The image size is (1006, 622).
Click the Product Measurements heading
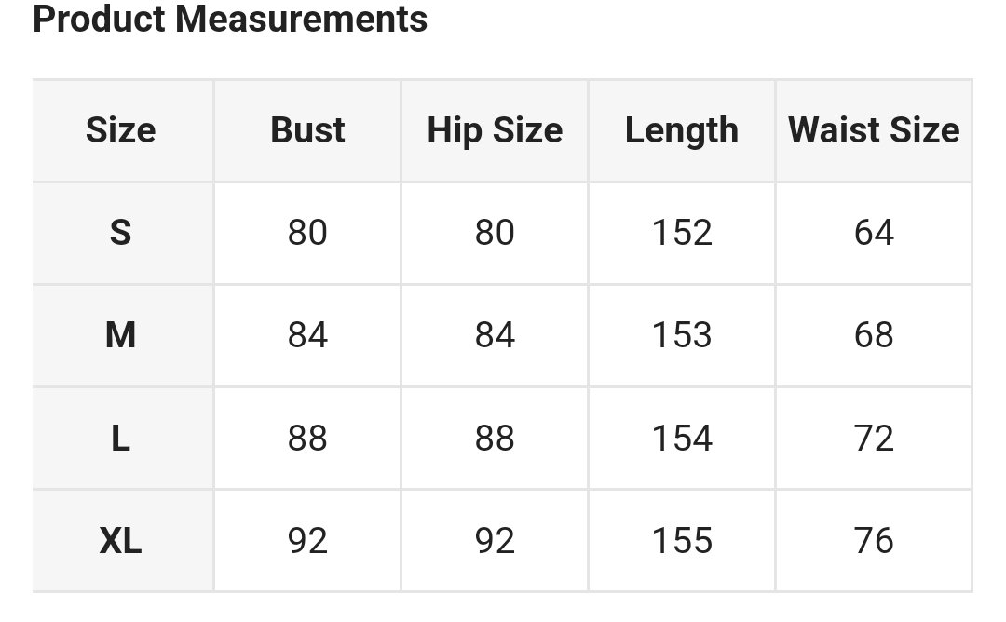point(230,19)
